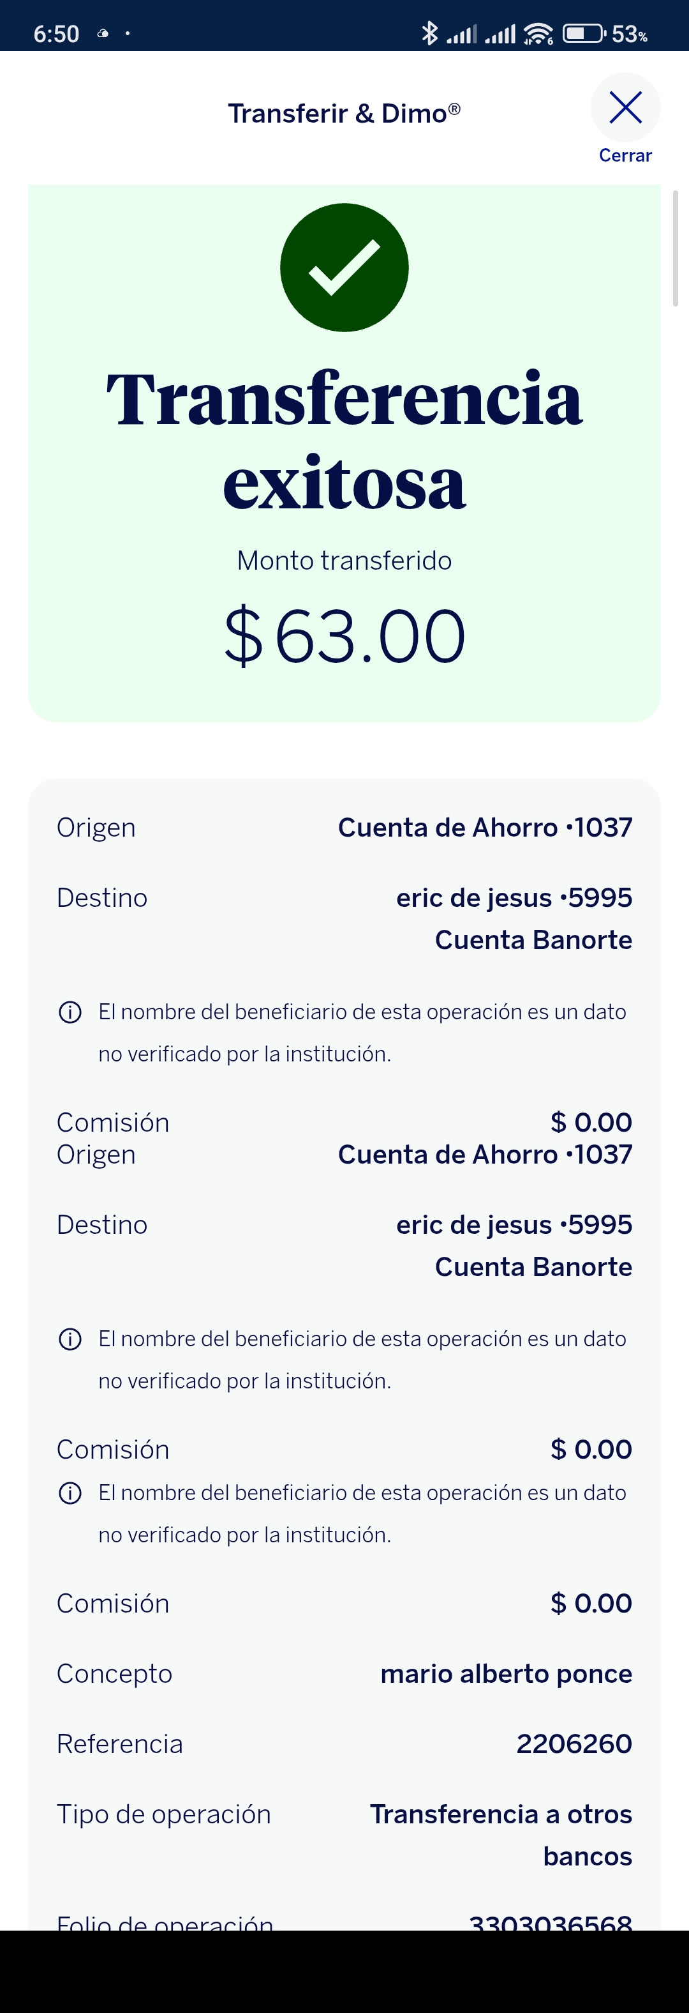Screen dimensions: 689x2013
Task: Tap the Transferir & Dimo header title
Action: 344,113
